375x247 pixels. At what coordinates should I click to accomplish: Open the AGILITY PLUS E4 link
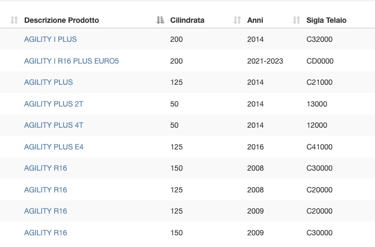(x=54, y=147)
